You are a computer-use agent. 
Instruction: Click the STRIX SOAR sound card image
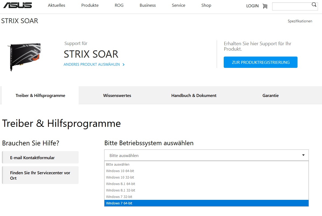tap(24, 57)
